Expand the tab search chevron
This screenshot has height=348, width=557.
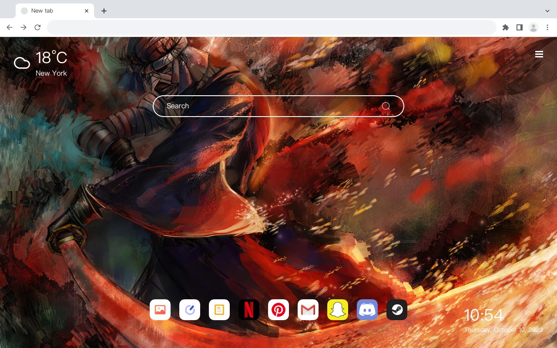(x=547, y=11)
